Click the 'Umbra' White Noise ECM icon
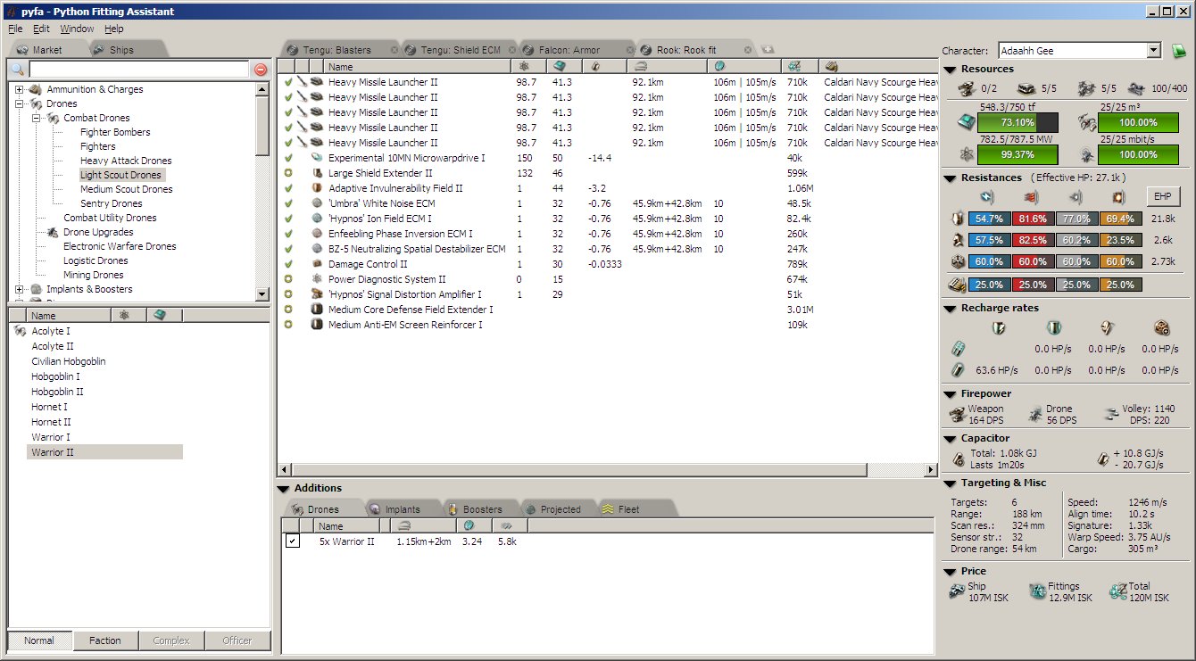The width and height of the screenshot is (1196, 661). (x=317, y=203)
